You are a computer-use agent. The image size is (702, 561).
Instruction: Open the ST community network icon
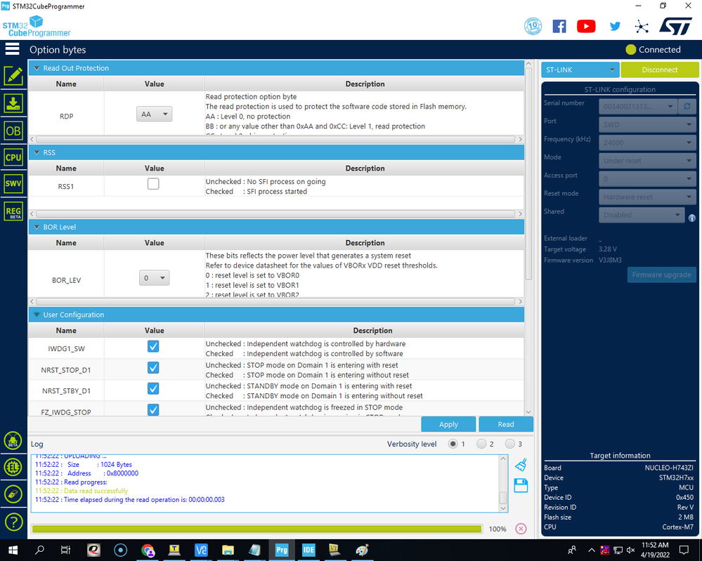(641, 27)
